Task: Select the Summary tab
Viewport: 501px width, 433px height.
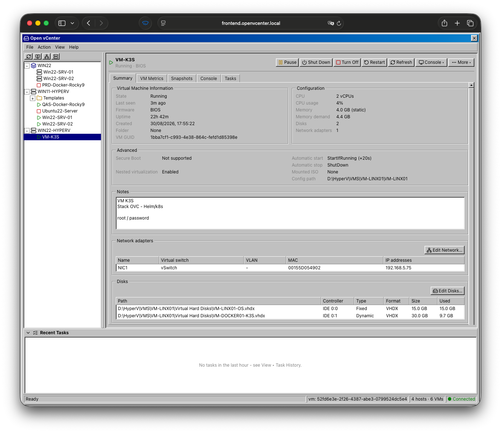Action: [123, 78]
